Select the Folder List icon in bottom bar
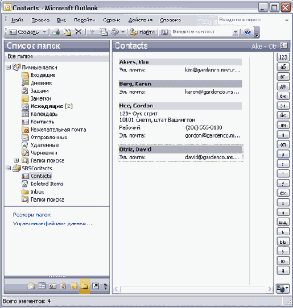 click(85, 286)
